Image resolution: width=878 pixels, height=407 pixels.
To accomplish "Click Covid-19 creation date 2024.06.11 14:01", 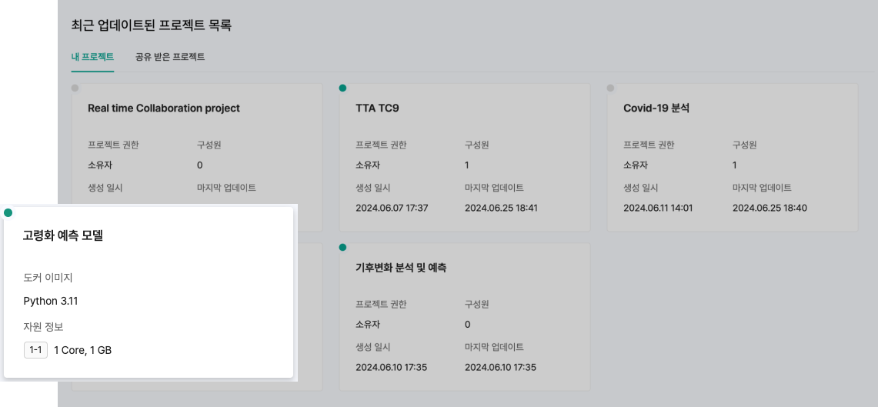I will click(659, 208).
